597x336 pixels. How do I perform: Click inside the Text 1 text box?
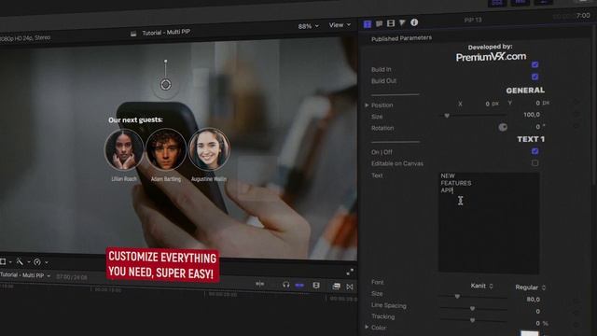coord(489,222)
